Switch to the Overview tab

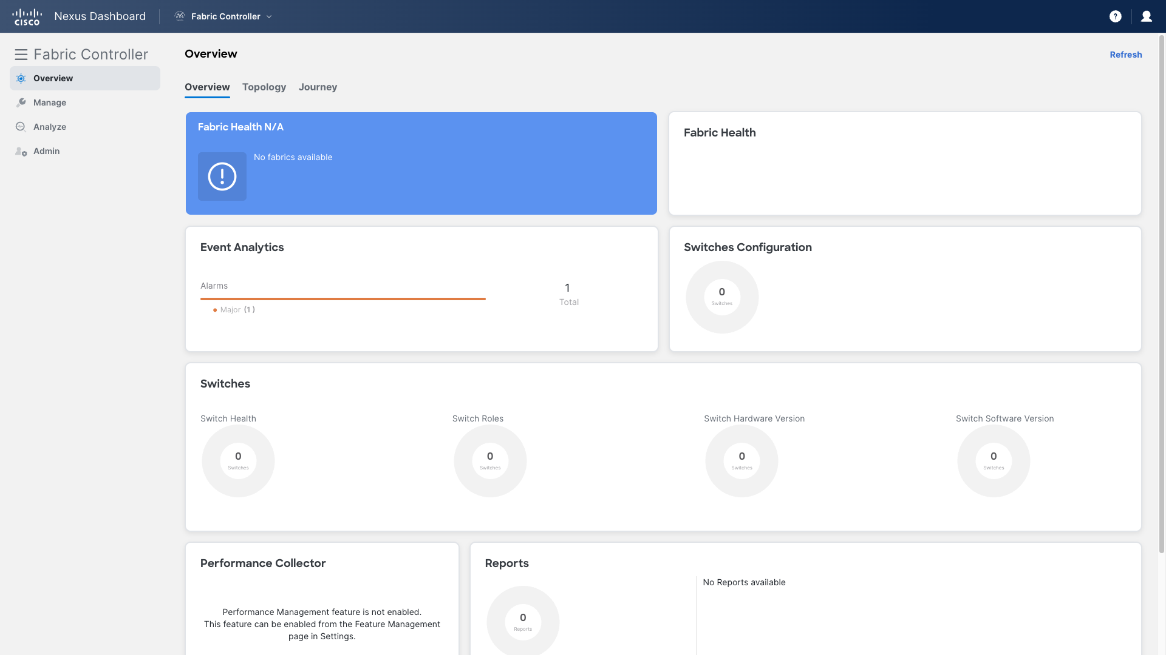(207, 87)
